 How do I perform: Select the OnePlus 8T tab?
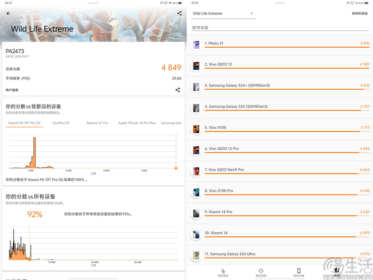(x=61, y=123)
